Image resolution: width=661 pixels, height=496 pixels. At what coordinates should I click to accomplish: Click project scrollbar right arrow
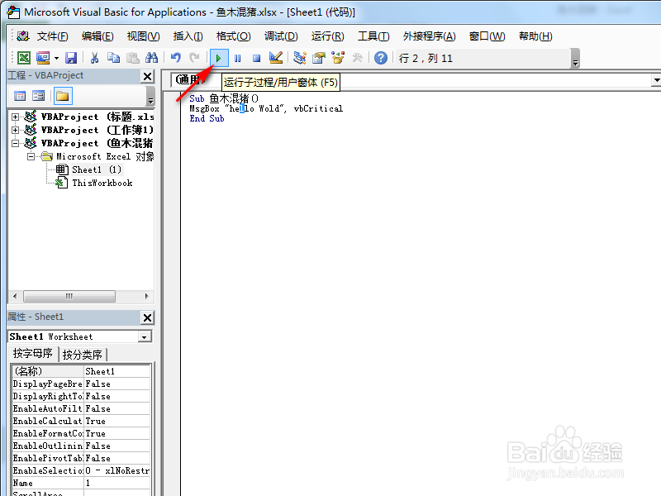pos(147,296)
